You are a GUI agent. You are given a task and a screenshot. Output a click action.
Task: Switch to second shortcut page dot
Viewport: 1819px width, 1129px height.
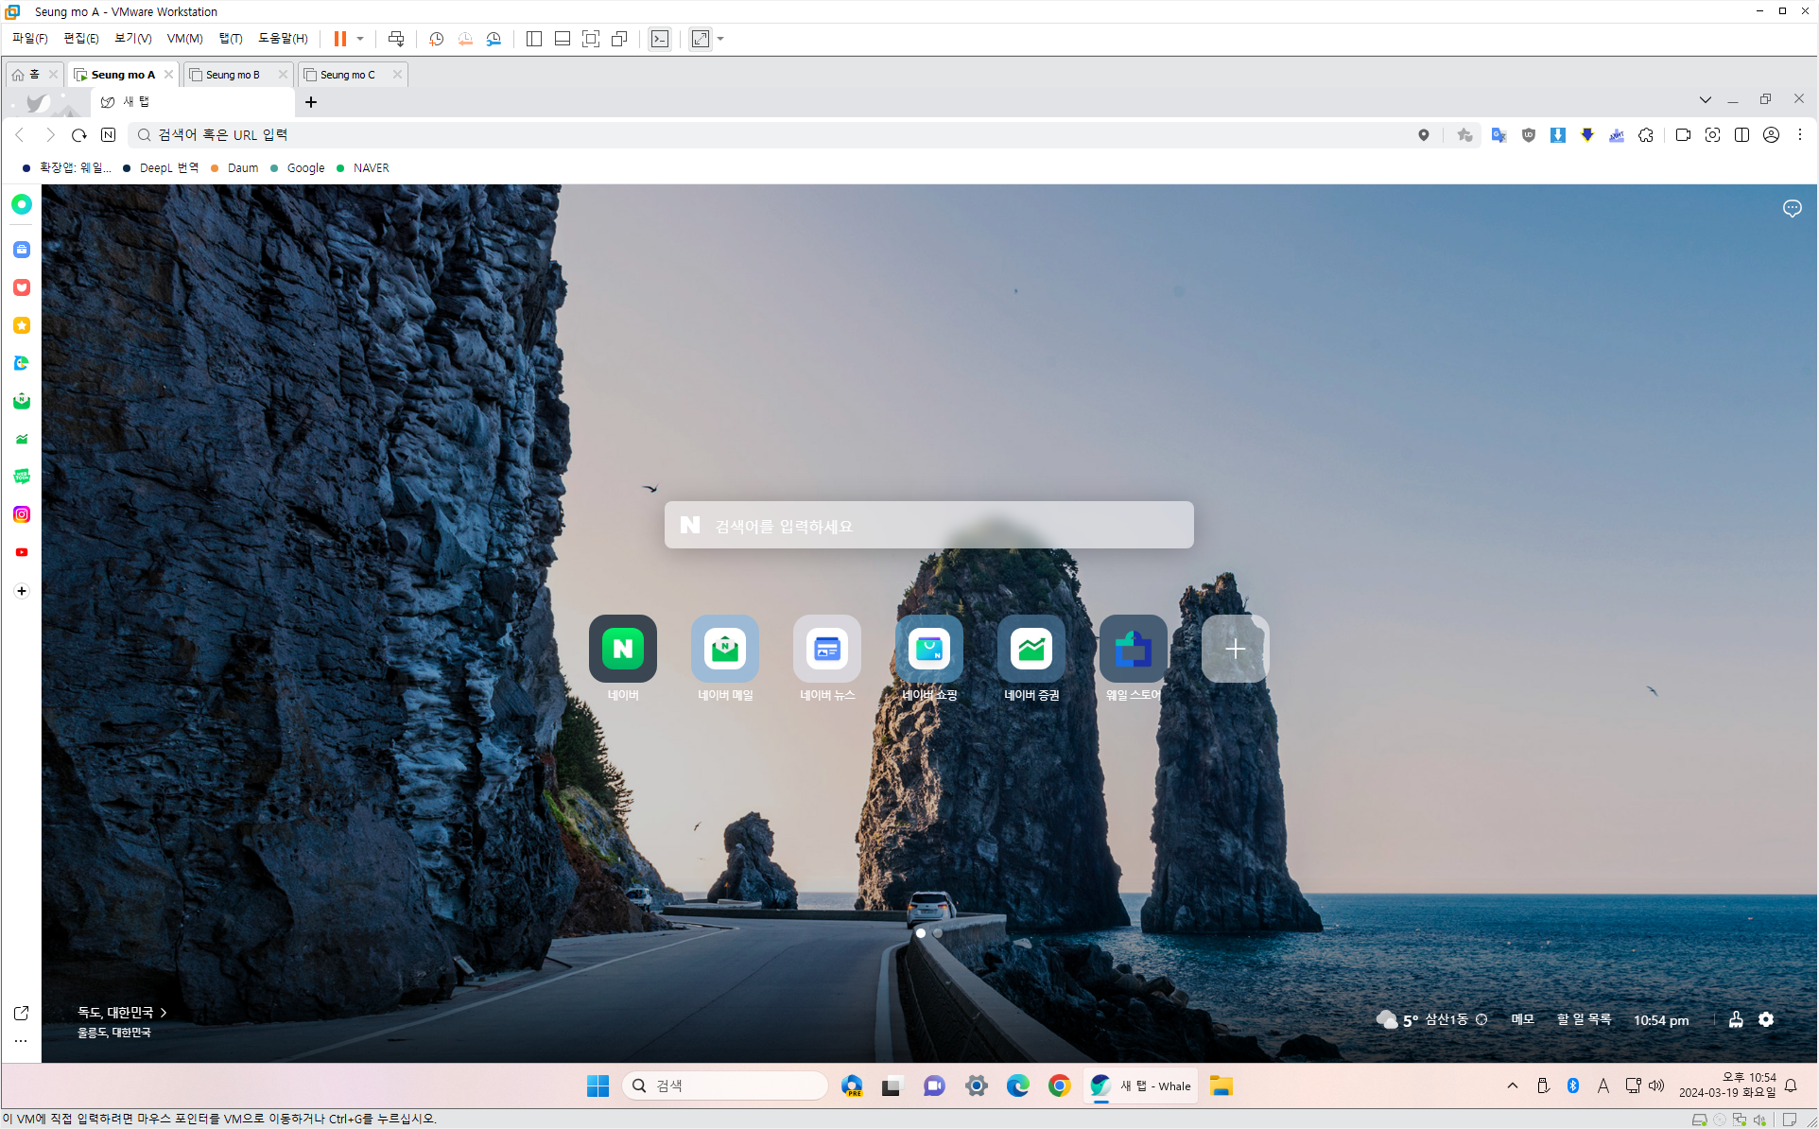coord(938,933)
